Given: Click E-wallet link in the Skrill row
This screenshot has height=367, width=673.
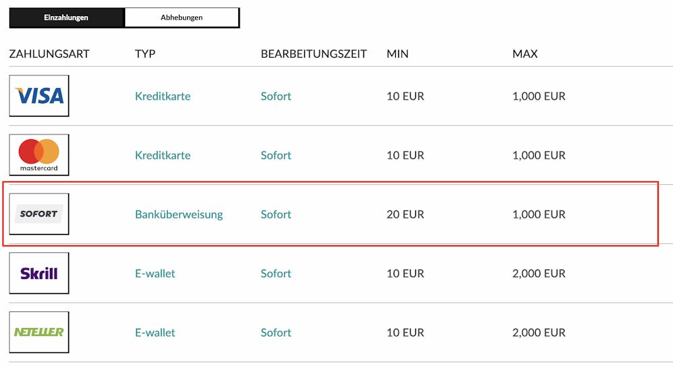Looking at the screenshot, I should point(155,274).
